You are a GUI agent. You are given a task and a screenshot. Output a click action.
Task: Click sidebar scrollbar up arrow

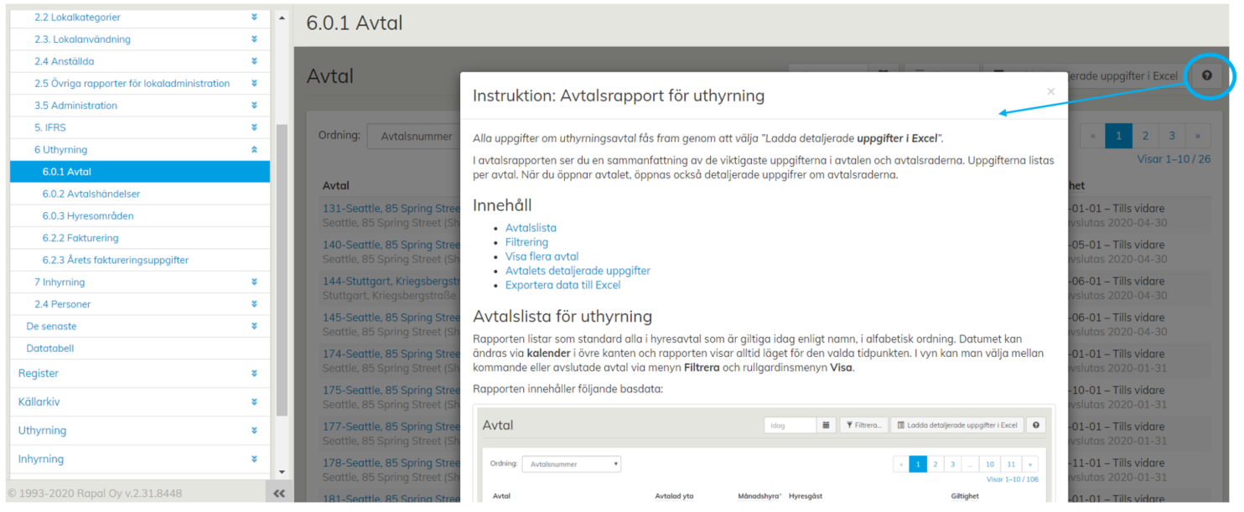tap(282, 18)
